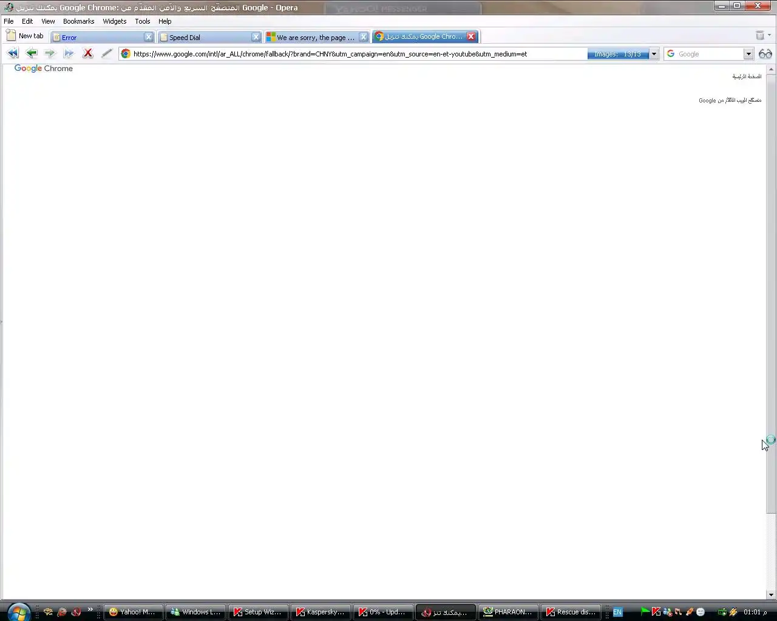Open the Widgets menu
The height and width of the screenshot is (621, 777).
[115, 21]
